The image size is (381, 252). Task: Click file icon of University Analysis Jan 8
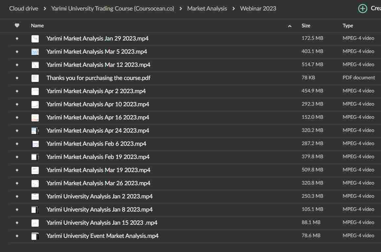point(35,209)
